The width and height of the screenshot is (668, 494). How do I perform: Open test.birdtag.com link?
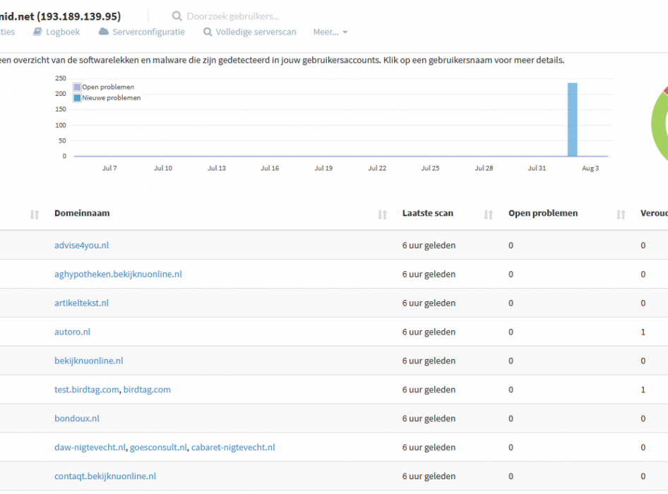[86, 390]
